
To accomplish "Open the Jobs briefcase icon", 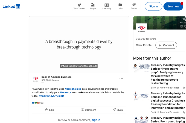I will click(120, 5).
